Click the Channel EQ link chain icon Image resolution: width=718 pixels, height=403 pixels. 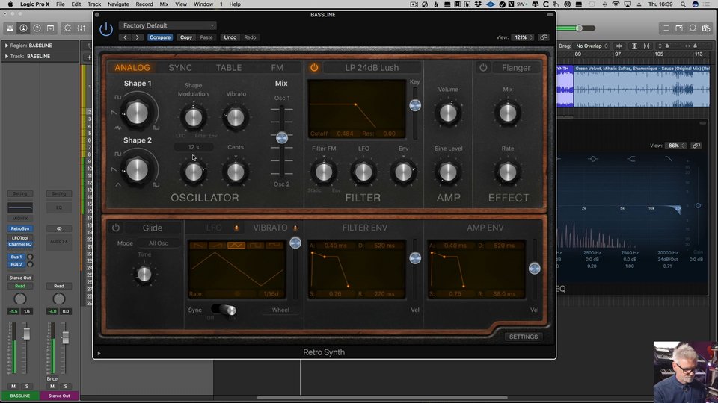pyautogui.click(x=696, y=146)
